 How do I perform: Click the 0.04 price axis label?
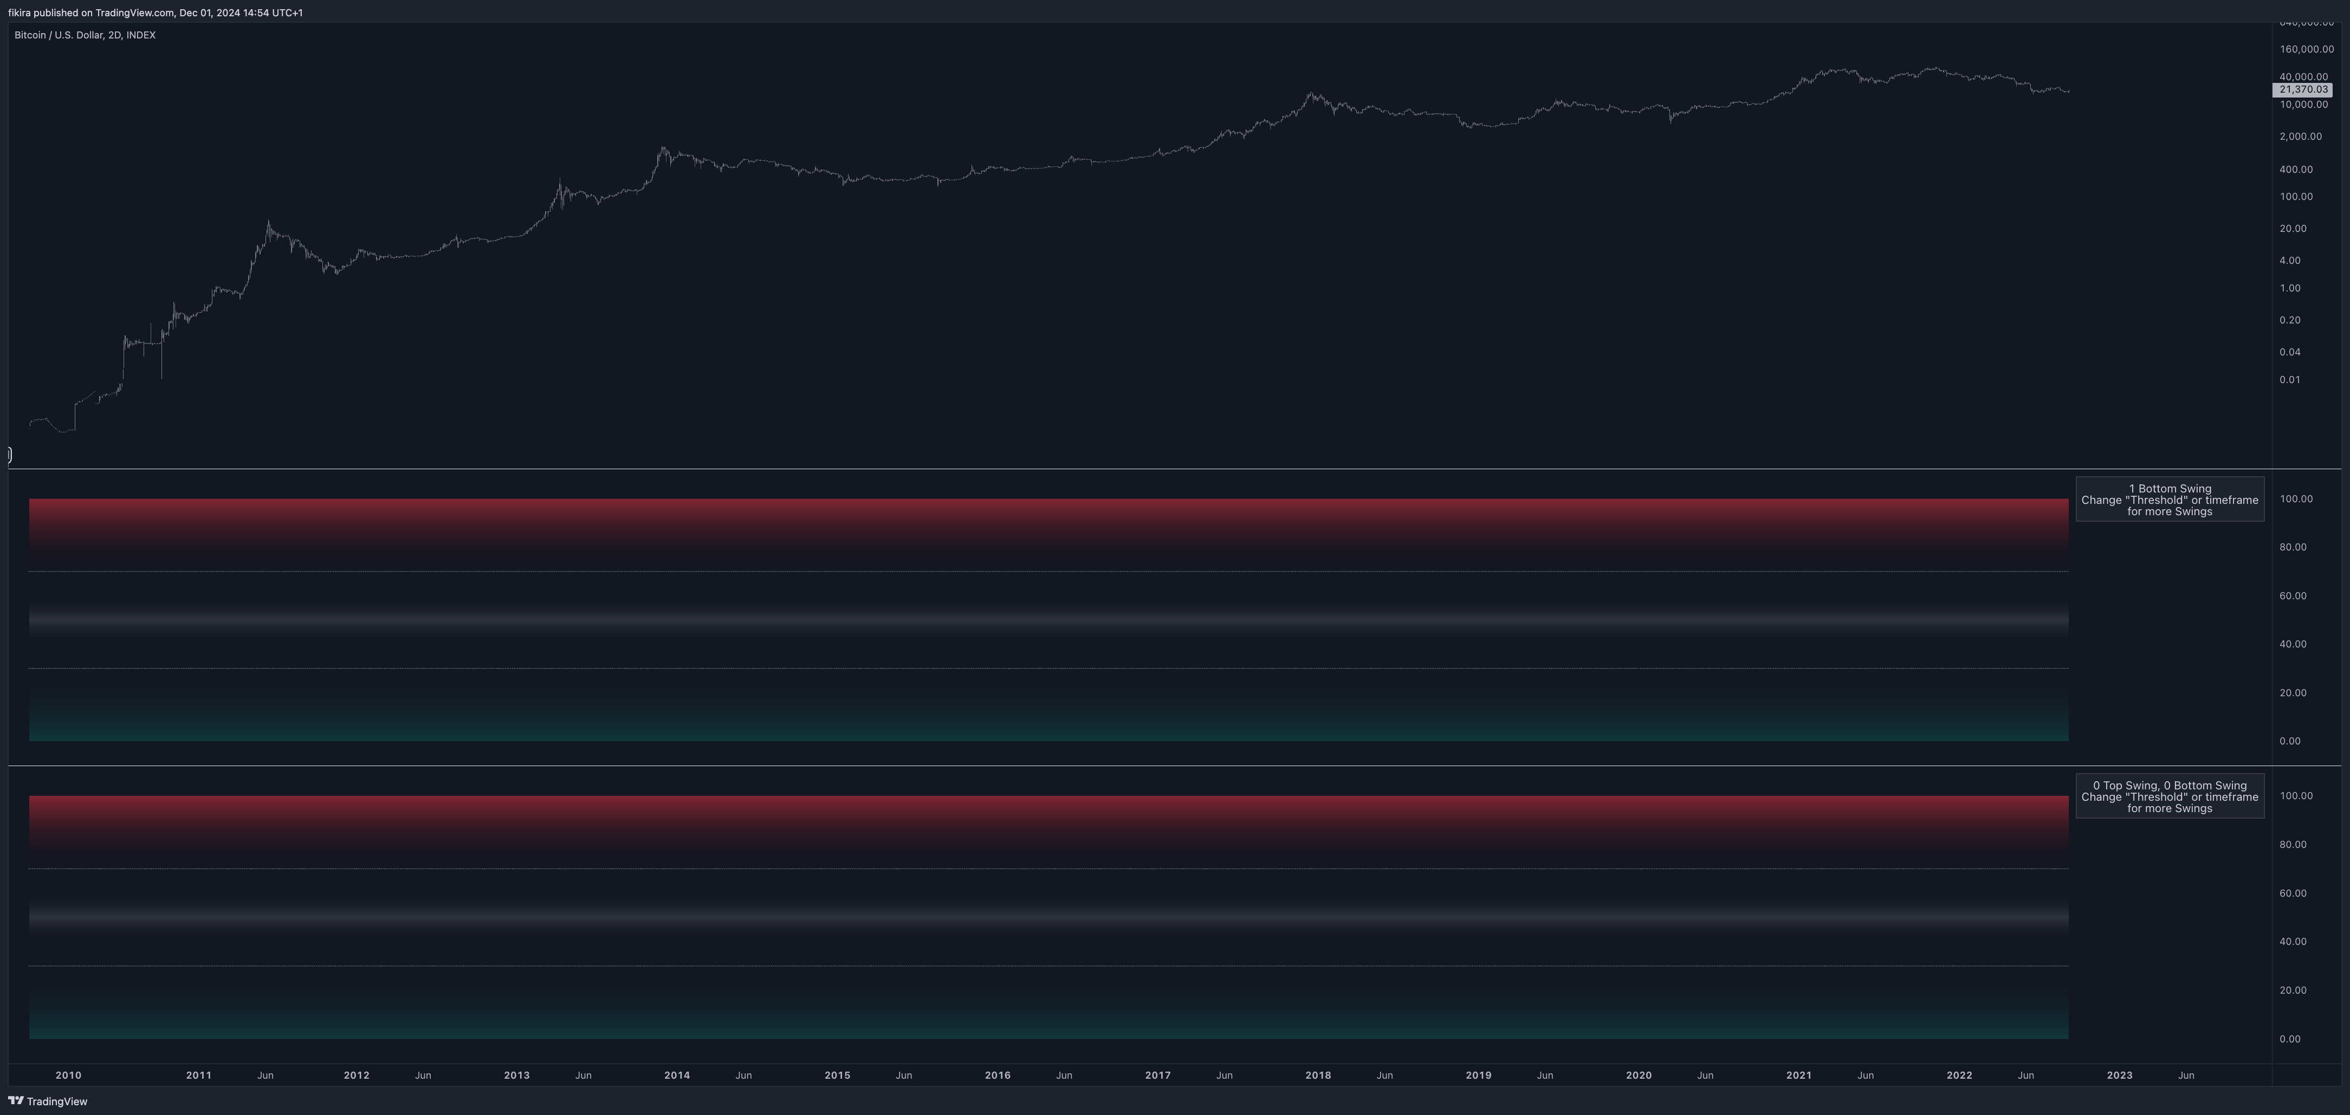click(2290, 352)
